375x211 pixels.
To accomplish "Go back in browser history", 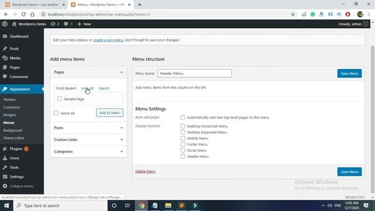I will point(6,14).
